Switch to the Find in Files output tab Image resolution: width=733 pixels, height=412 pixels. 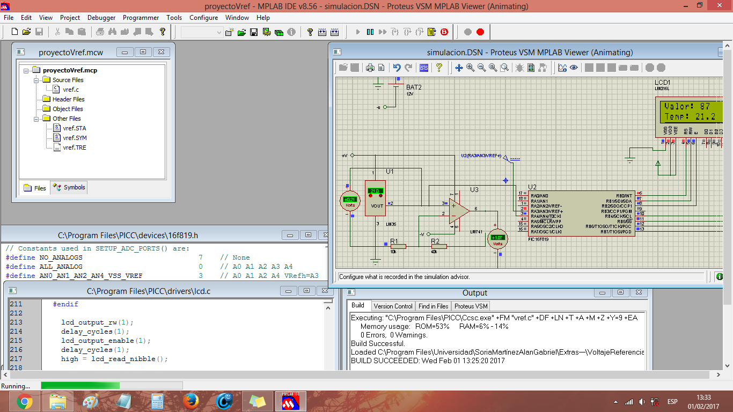433,306
